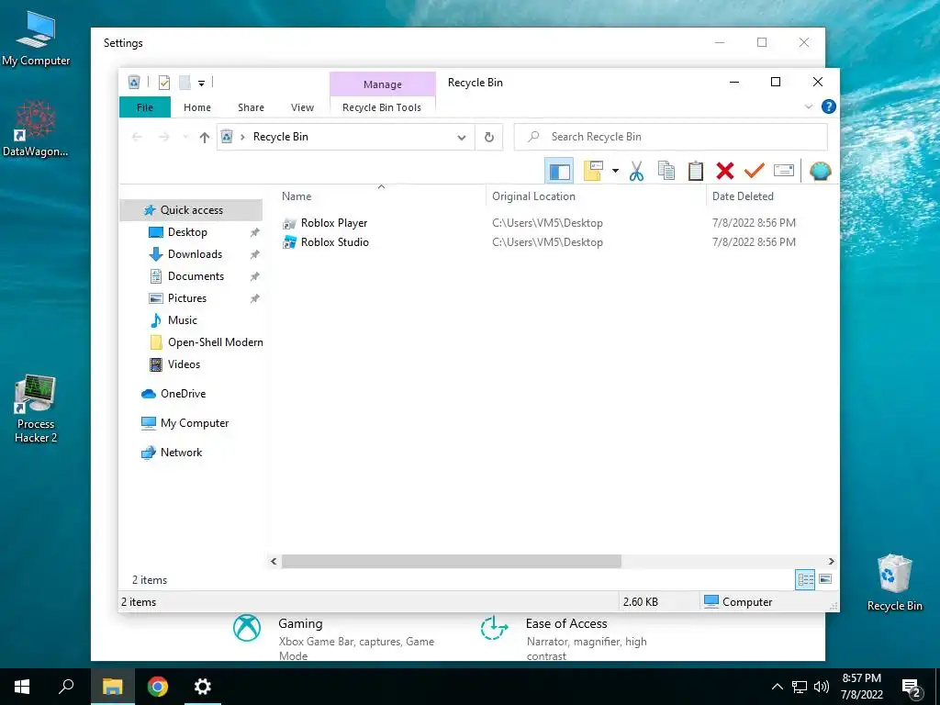Click the scroll right arrow
The height and width of the screenshot is (705, 940).
tap(832, 561)
